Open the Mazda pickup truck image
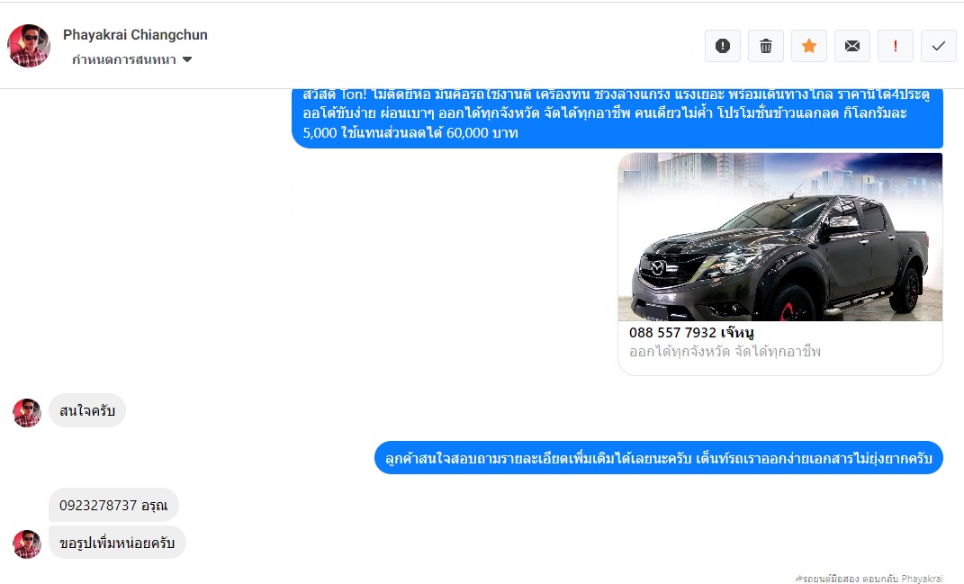964x584 pixels. [779, 237]
